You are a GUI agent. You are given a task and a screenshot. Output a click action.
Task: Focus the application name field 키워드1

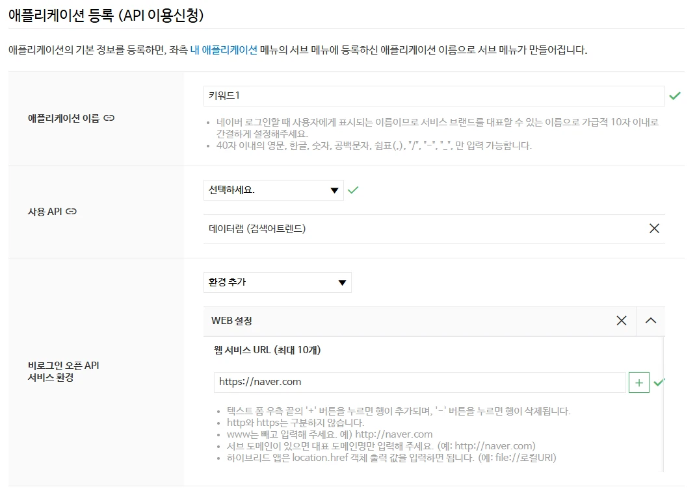pyautogui.click(x=434, y=96)
